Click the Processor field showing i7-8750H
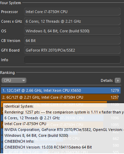 pyautogui.click(x=72, y=12)
